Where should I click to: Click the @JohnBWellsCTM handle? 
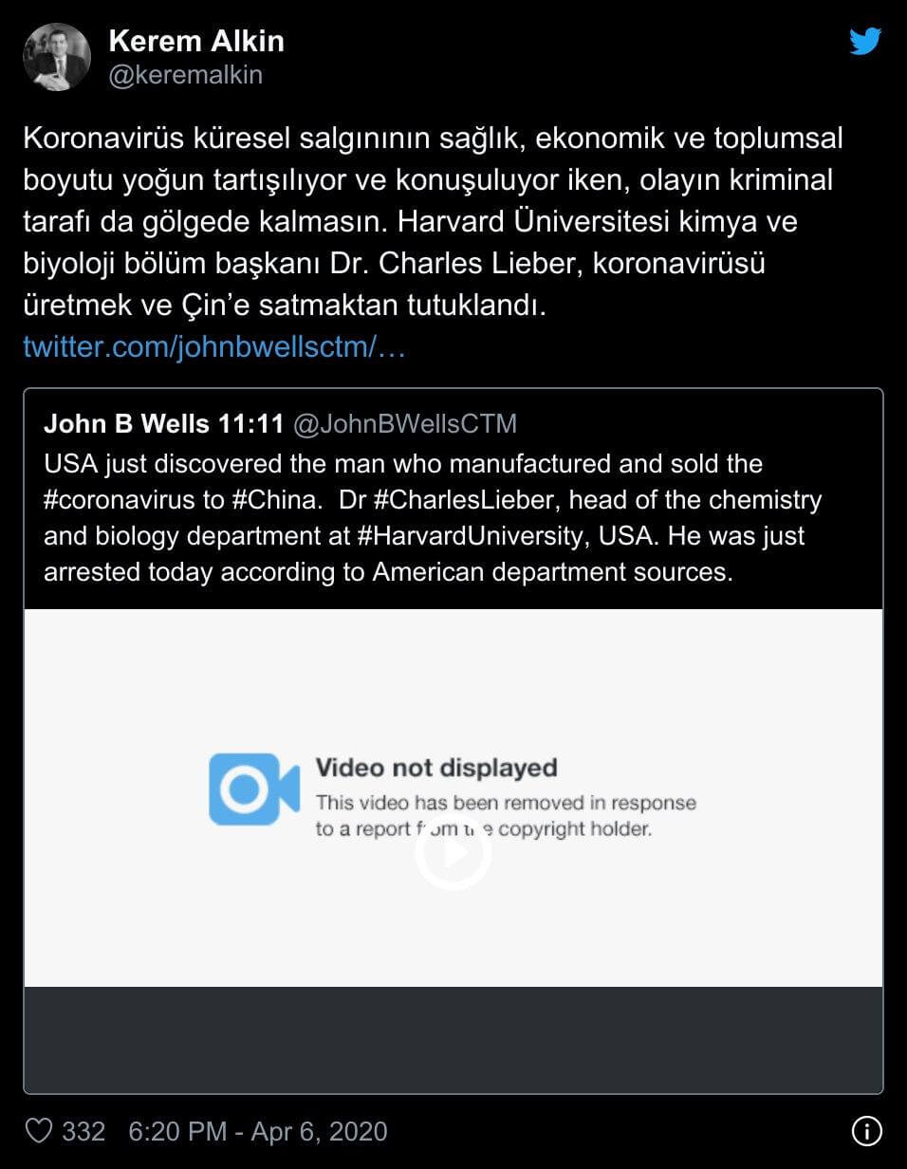(x=405, y=423)
